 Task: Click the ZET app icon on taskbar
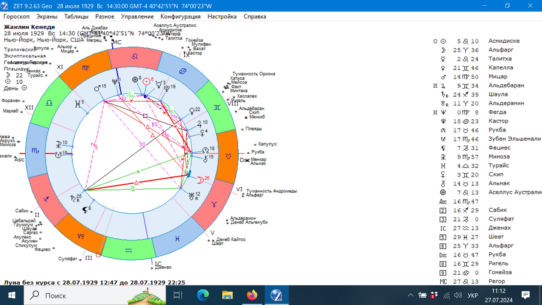(x=277, y=295)
